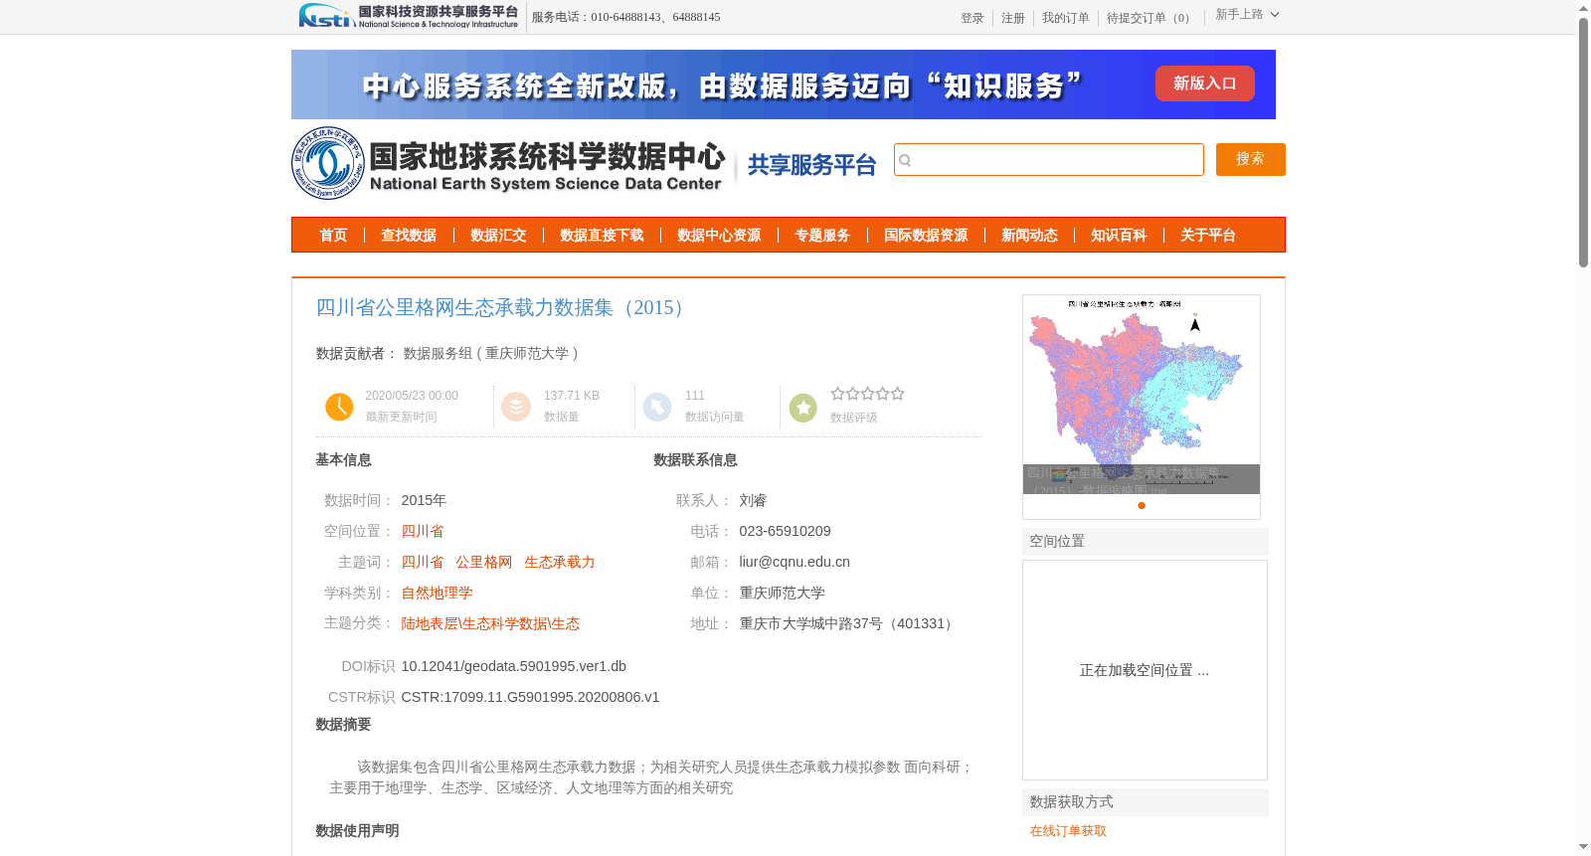1591x856 pixels.
Task: Click the 公里格网 keyword link
Action: coord(484,562)
